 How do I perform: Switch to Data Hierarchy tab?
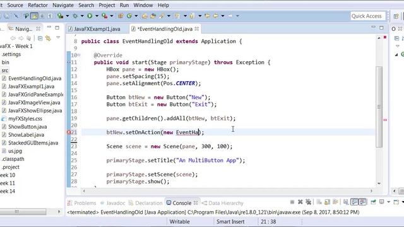pyautogui.click(x=223, y=203)
